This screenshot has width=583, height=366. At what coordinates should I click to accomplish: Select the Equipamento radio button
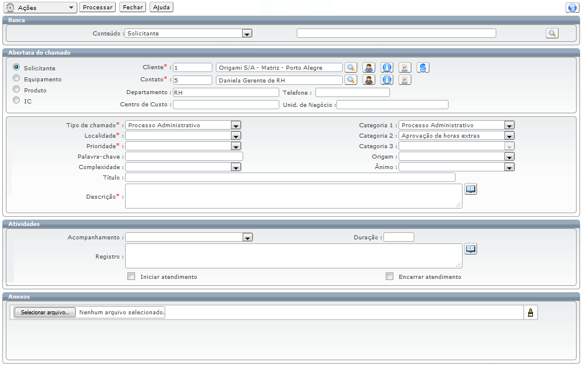coord(16,78)
